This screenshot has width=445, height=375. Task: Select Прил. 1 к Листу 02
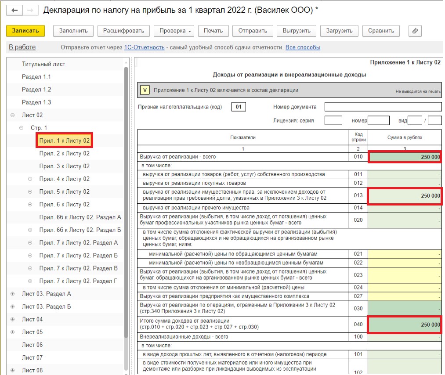tap(65, 141)
